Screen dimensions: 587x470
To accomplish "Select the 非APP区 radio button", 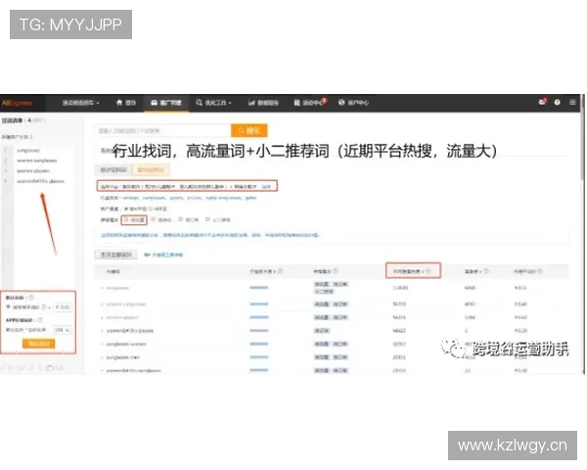I will tap(126, 209).
